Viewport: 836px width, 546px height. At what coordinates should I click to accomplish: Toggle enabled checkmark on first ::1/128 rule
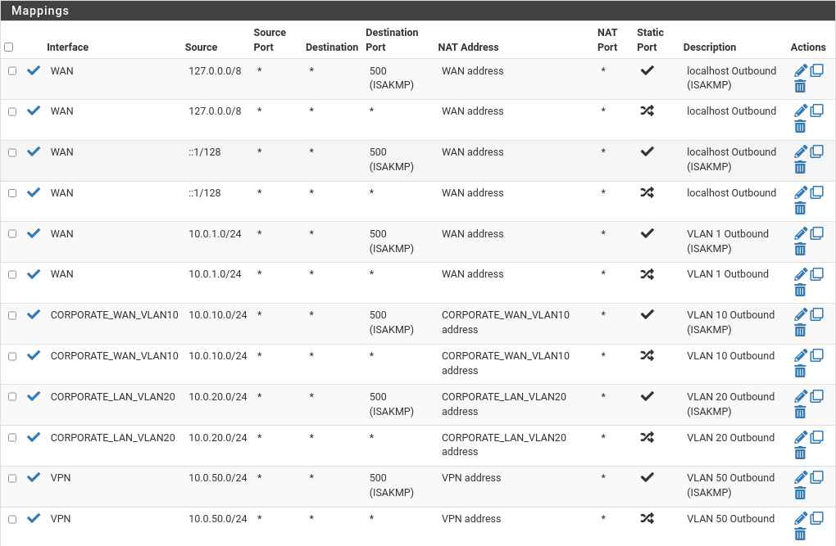pos(34,152)
